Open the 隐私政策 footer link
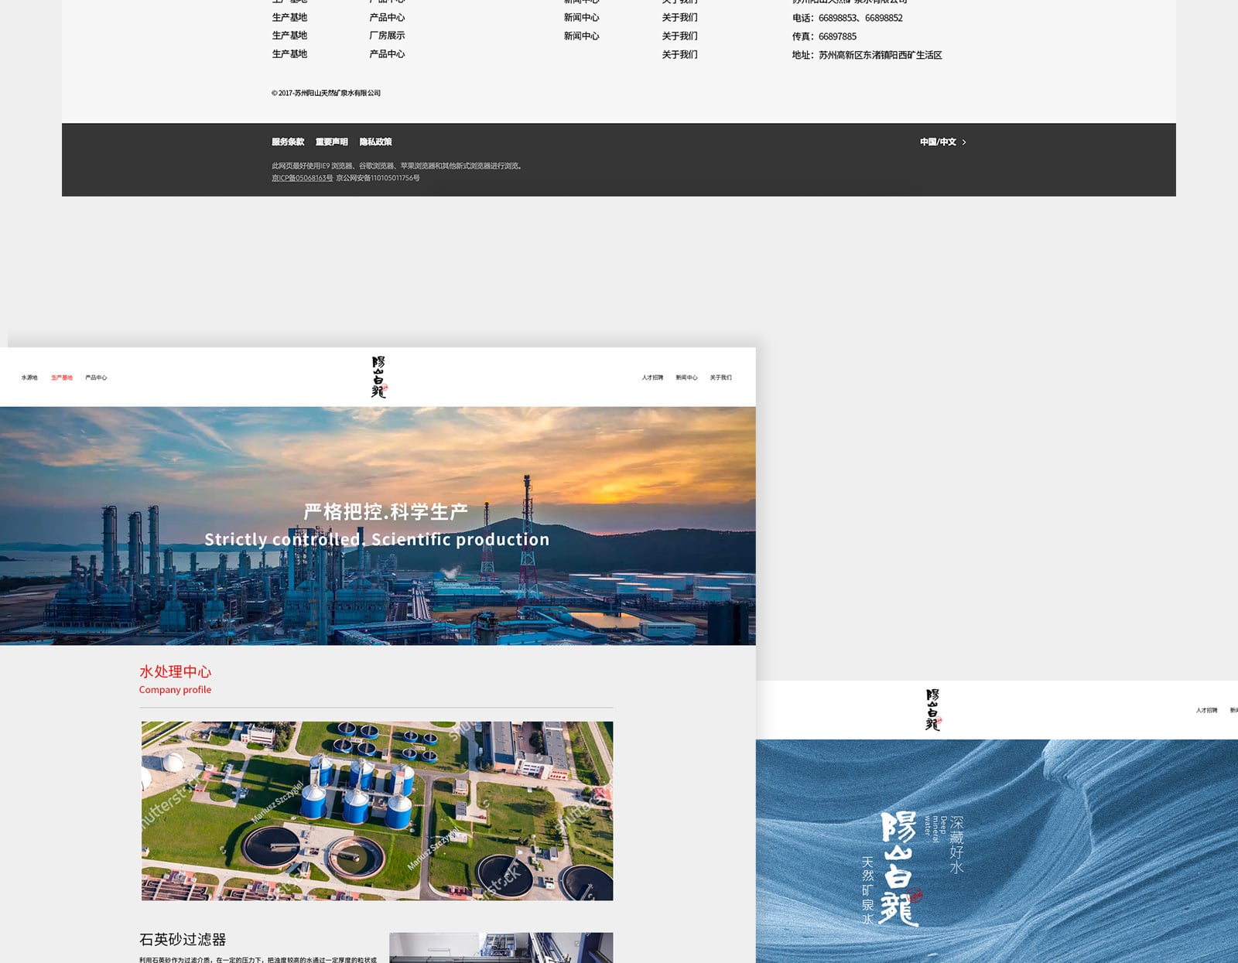 pyautogui.click(x=375, y=142)
